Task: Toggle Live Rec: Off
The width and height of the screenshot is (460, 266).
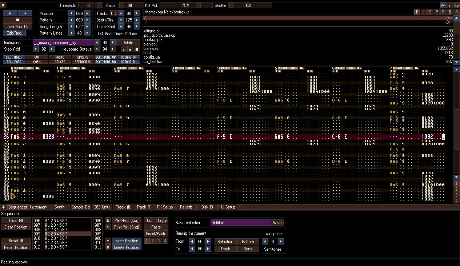Action: click(17, 27)
